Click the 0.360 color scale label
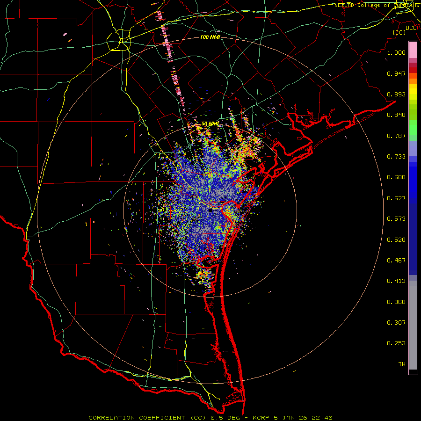This screenshot has width=421, height=421. [396, 302]
